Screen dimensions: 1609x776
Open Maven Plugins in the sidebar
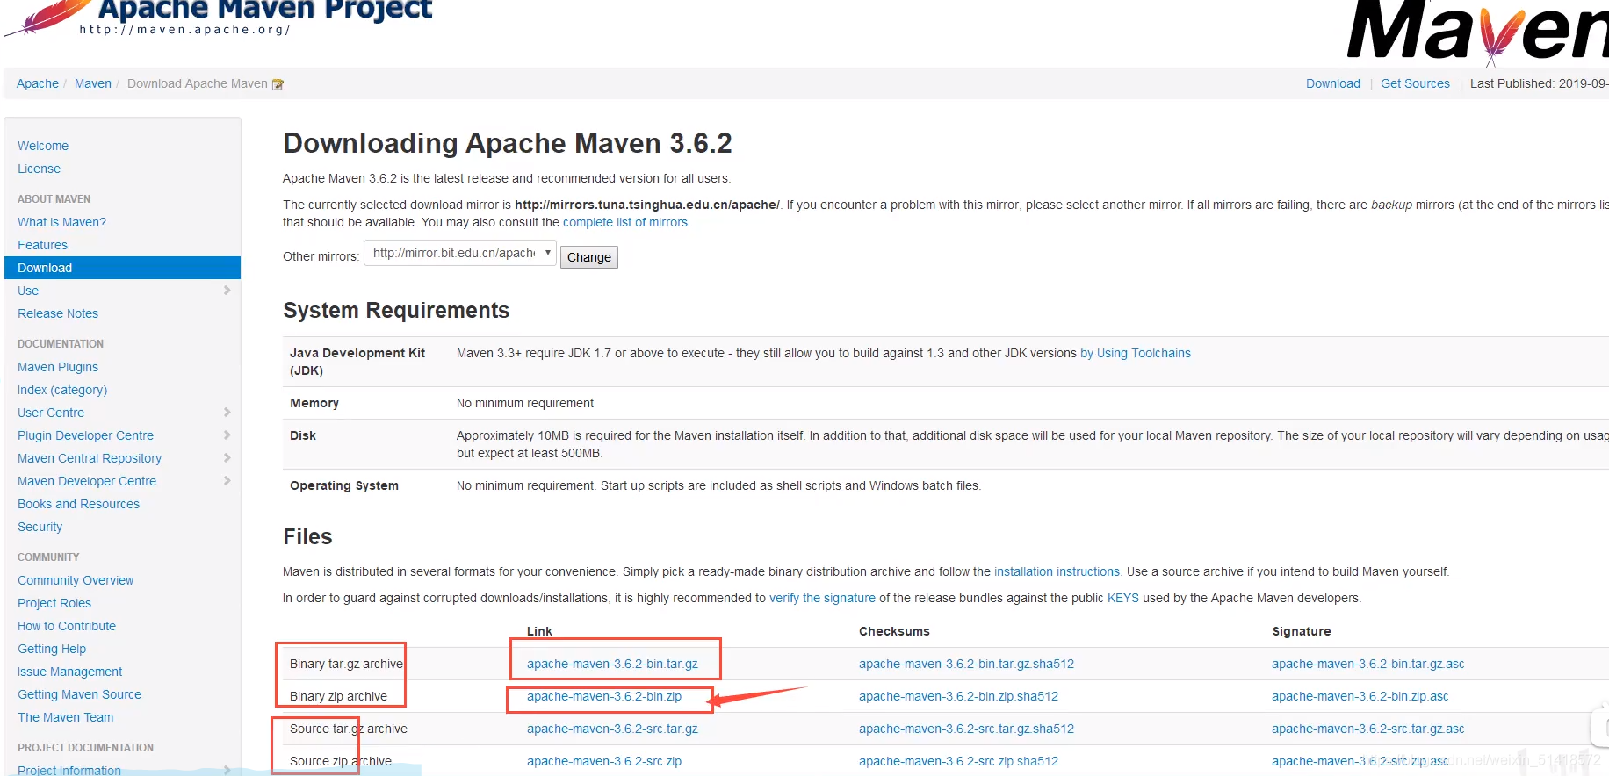tap(58, 367)
